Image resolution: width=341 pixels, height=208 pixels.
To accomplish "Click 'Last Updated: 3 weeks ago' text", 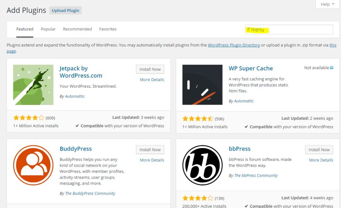I will [138, 117].
